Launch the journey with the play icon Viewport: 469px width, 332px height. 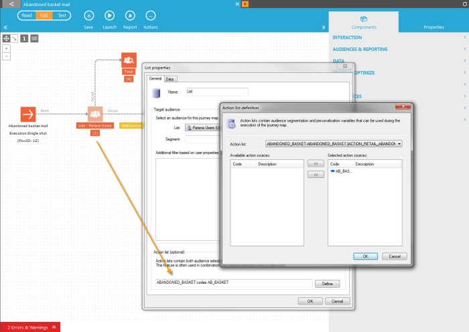[x=109, y=15]
